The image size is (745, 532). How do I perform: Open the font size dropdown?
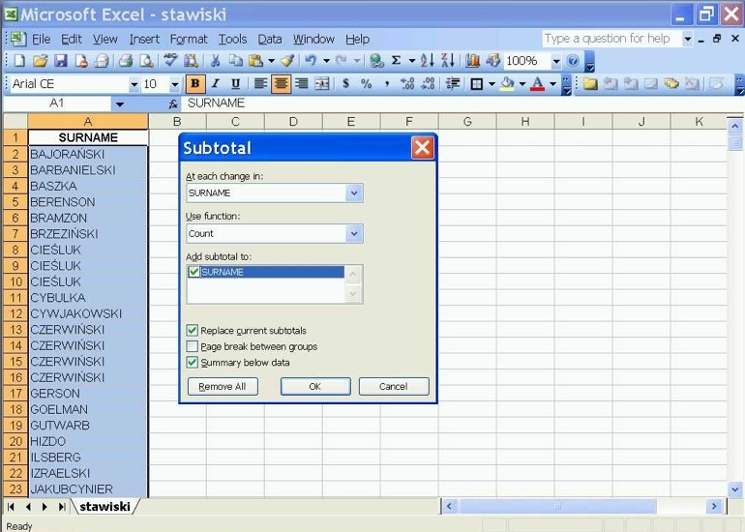coord(175,84)
